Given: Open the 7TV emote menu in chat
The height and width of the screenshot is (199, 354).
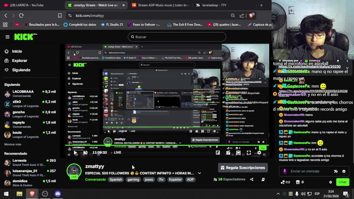Looking at the screenshot, I should click(336, 171).
